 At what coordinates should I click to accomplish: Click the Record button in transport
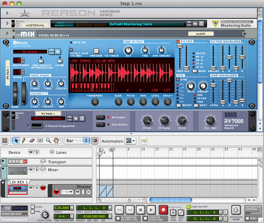pos(163,210)
